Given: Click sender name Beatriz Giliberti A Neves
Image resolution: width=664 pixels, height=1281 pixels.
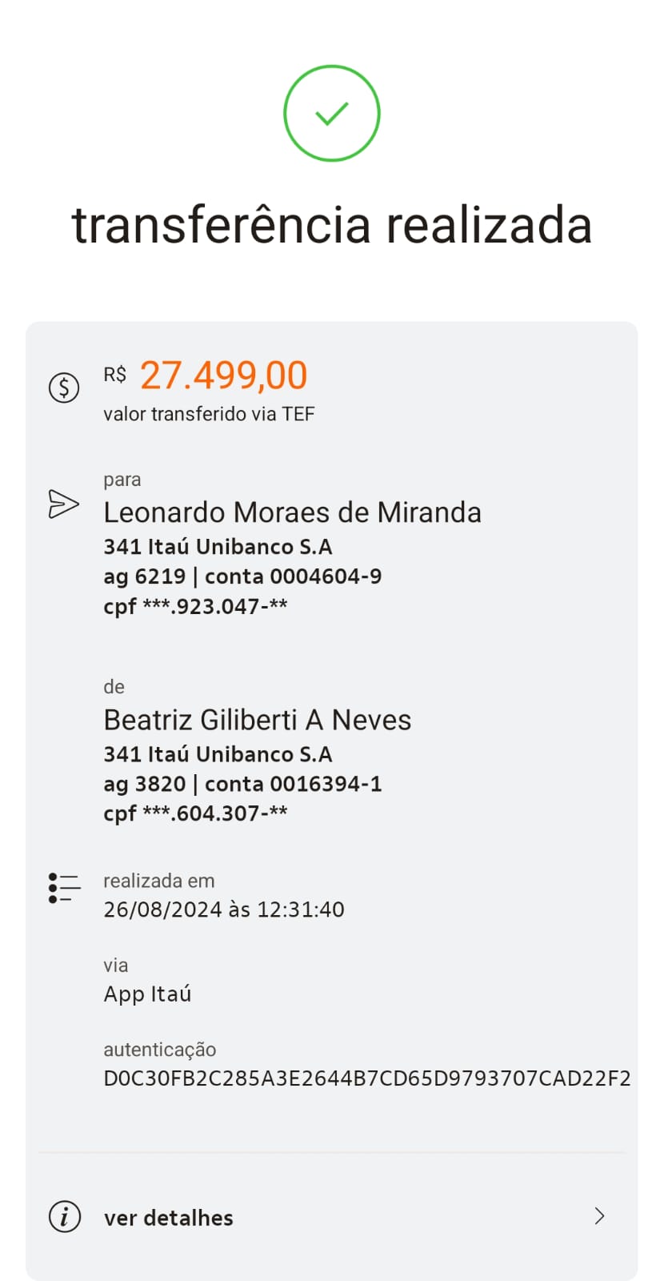Looking at the screenshot, I should (x=257, y=720).
